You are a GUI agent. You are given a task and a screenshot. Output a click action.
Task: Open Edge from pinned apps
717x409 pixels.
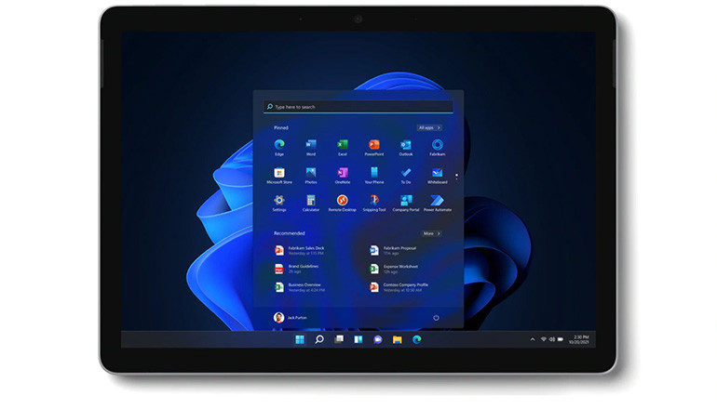pos(279,146)
